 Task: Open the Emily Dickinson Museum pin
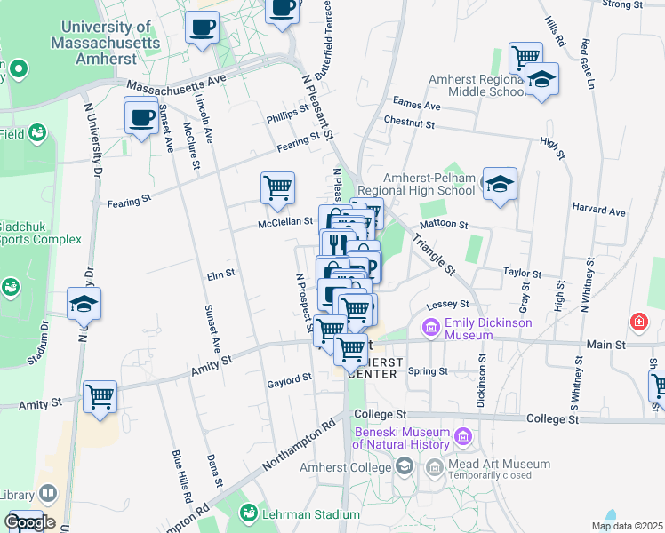431,328
